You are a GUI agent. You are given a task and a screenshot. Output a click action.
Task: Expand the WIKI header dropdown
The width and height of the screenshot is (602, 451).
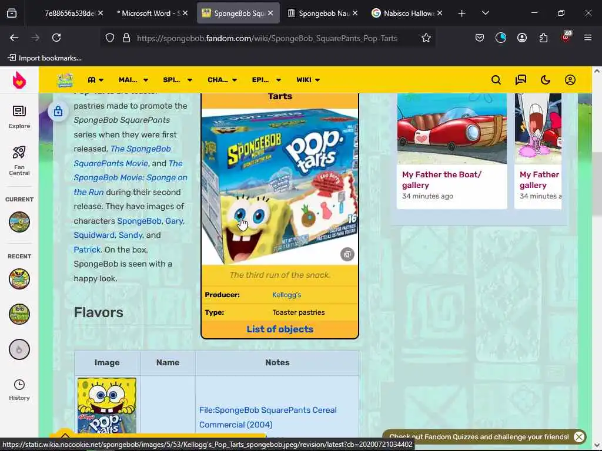[308, 80]
